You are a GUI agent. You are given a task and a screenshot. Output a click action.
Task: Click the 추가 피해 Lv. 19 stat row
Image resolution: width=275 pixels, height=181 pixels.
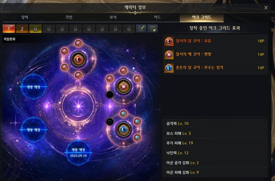coord(215,143)
